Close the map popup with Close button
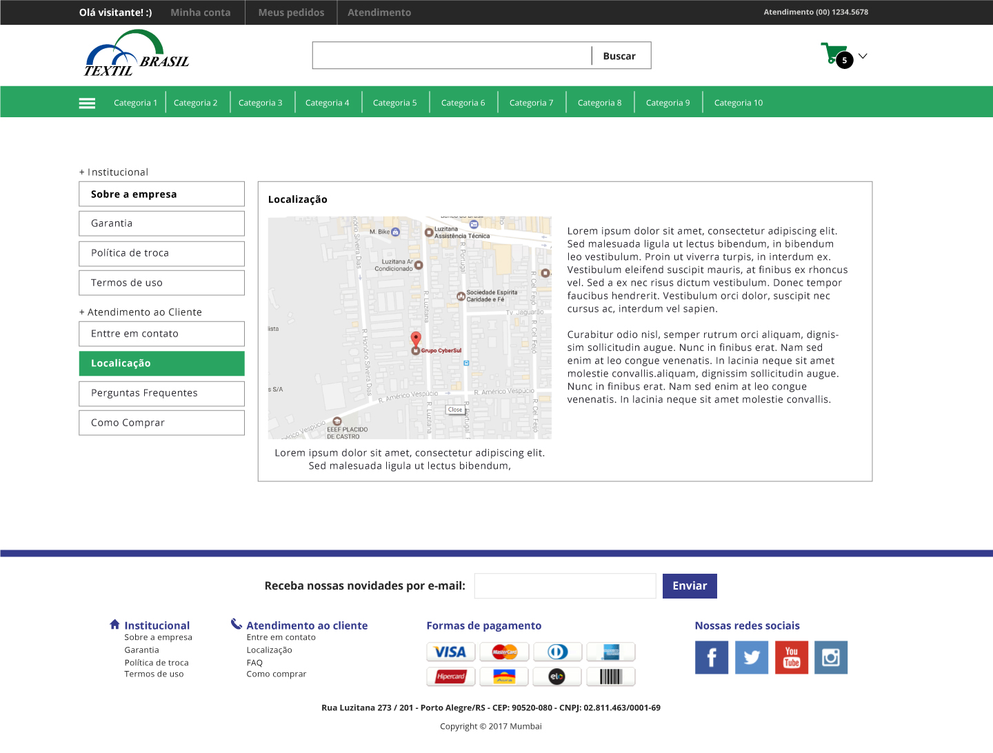This screenshot has width=993, height=753. [x=455, y=410]
